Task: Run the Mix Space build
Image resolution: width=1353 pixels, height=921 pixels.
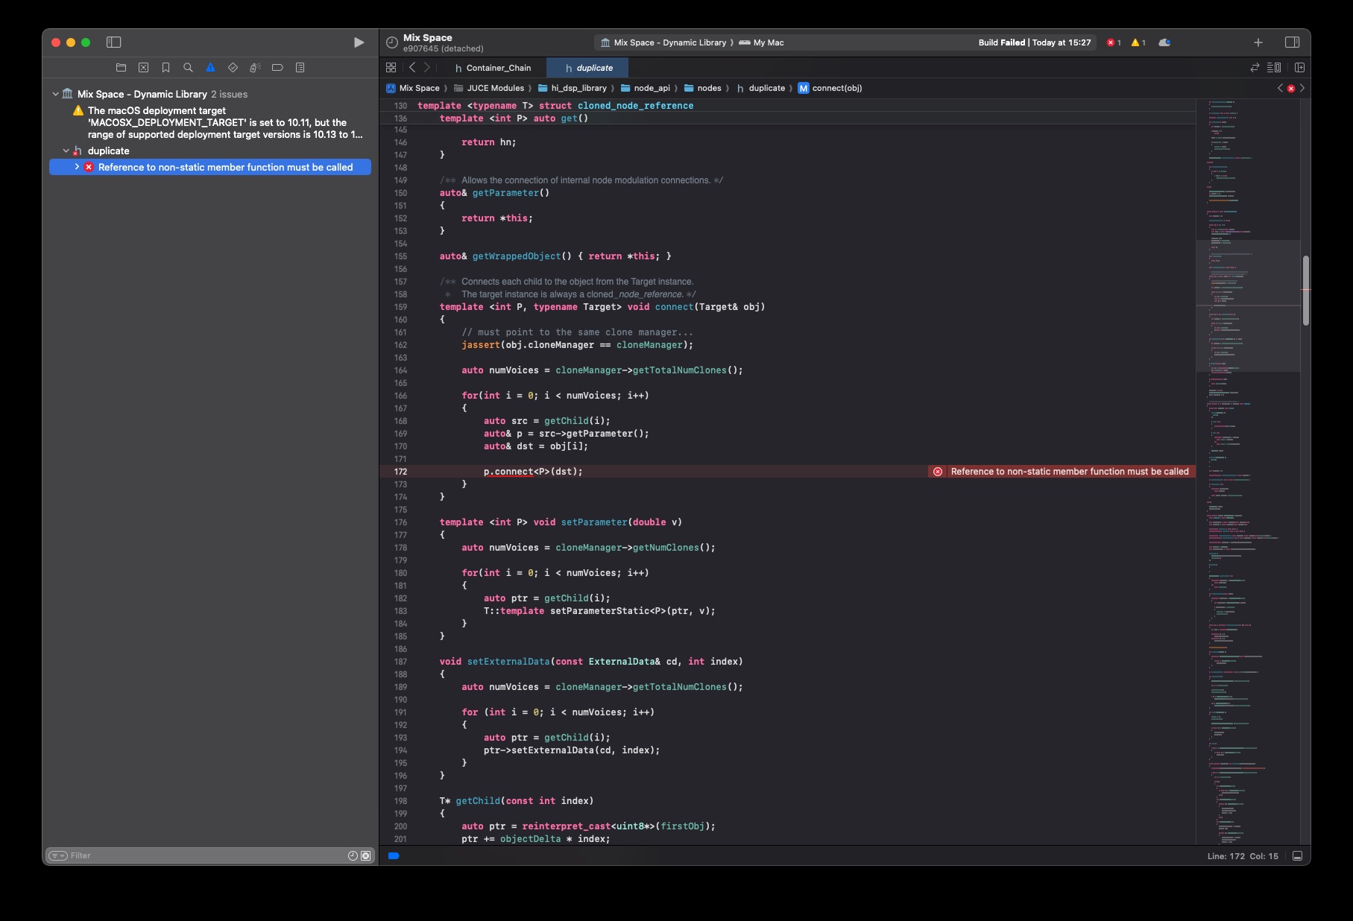Action: pos(359,42)
